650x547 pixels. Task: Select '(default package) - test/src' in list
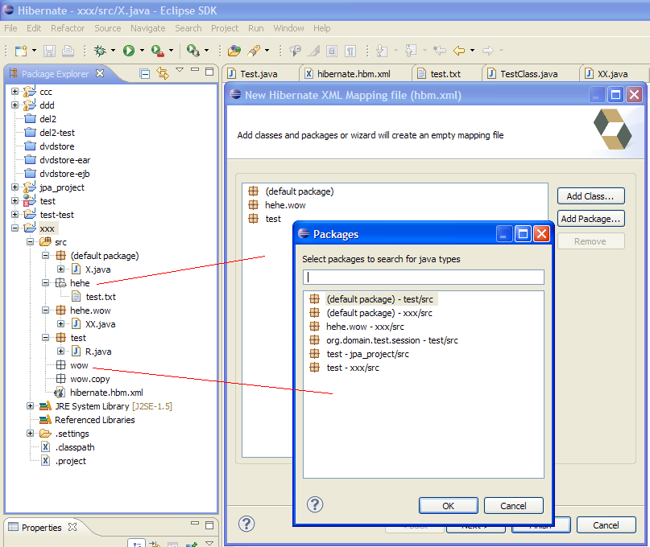click(379, 299)
